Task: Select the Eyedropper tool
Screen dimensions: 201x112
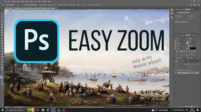Action: (2, 24)
